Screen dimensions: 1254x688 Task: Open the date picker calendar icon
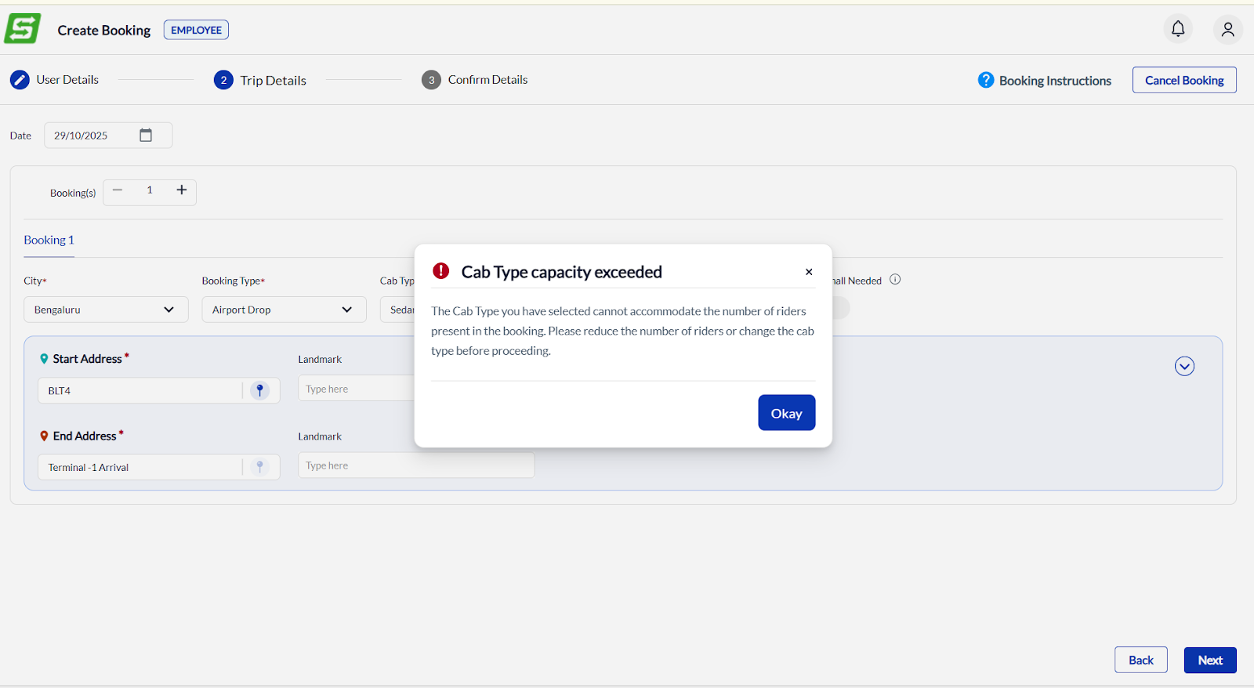tap(146, 135)
